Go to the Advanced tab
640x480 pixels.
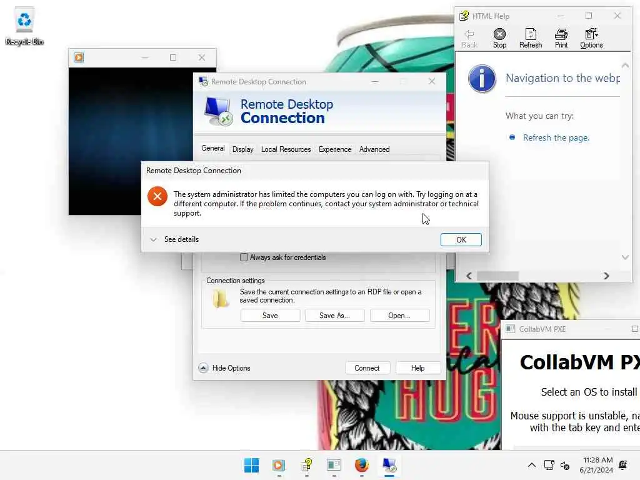point(374,149)
